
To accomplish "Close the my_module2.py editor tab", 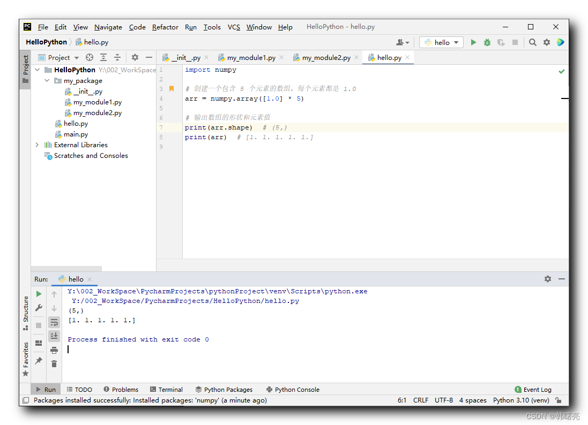I will 356,57.
